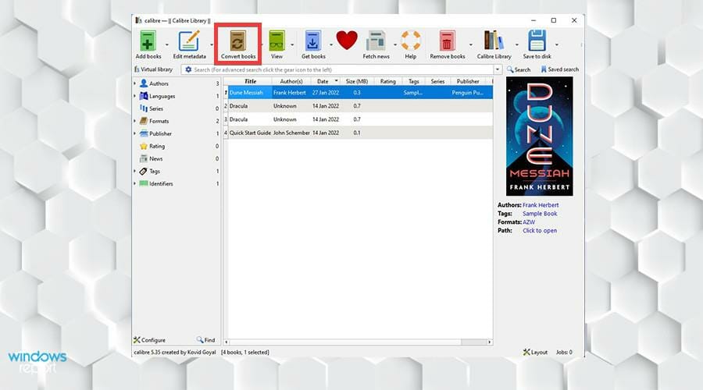Click the Help lifebuoy icon
The width and height of the screenshot is (703, 390).
[x=411, y=41]
